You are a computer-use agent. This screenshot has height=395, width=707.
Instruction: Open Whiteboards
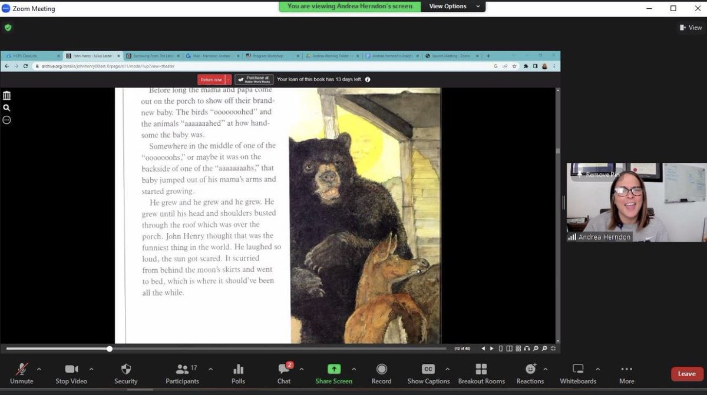(578, 373)
